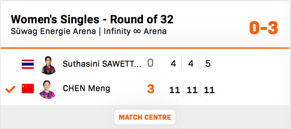Screen dimensions: 291x129
Task: Open the MATCH CENTRE button
Action: pos(145,117)
